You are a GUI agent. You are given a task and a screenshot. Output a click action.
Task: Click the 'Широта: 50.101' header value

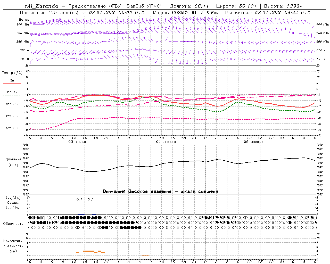[x=236, y=6]
